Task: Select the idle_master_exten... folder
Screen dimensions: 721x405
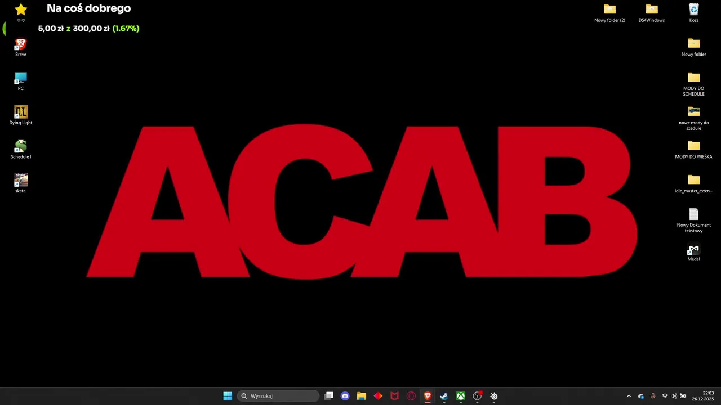Action: tap(694, 184)
